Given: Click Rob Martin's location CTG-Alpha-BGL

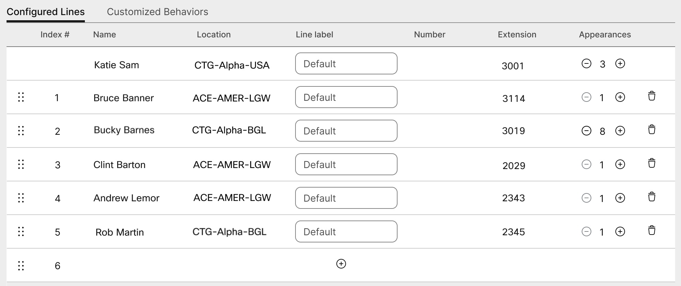Looking at the screenshot, I should tap(229, 232).
